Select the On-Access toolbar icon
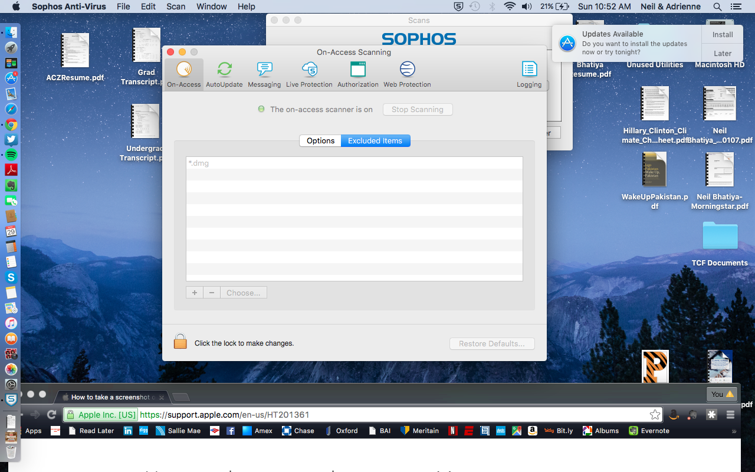 (184, 74)
